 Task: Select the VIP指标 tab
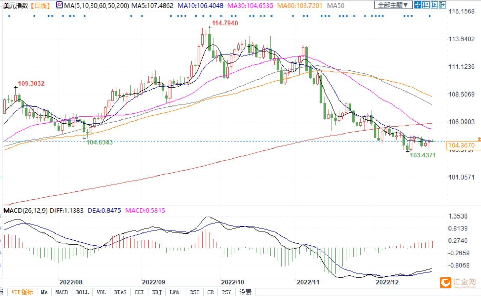(22, 292)
